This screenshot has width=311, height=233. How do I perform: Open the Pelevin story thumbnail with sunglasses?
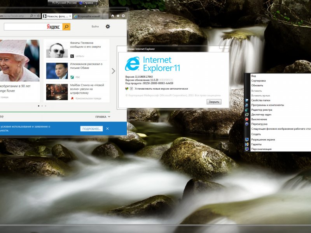[57, 50]
